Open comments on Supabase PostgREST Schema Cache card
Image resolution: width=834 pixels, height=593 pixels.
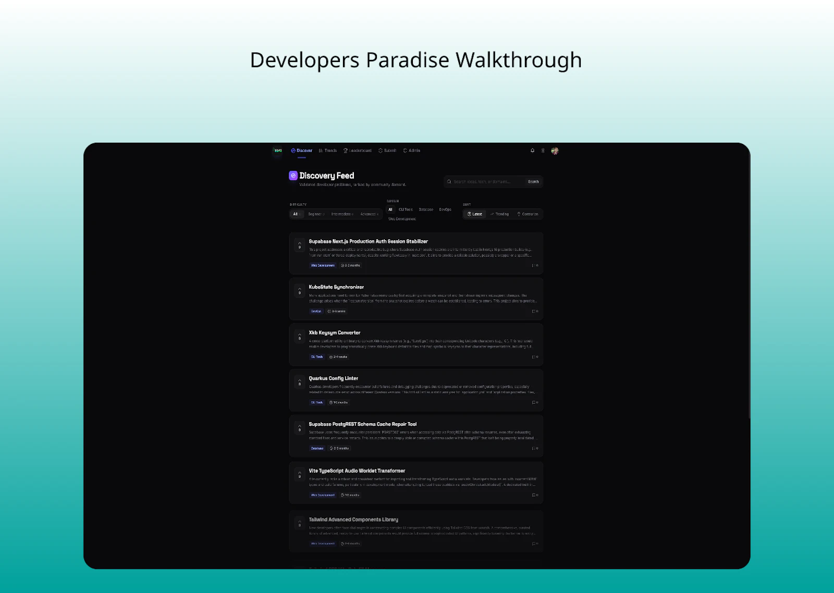[x=535, y=448]
